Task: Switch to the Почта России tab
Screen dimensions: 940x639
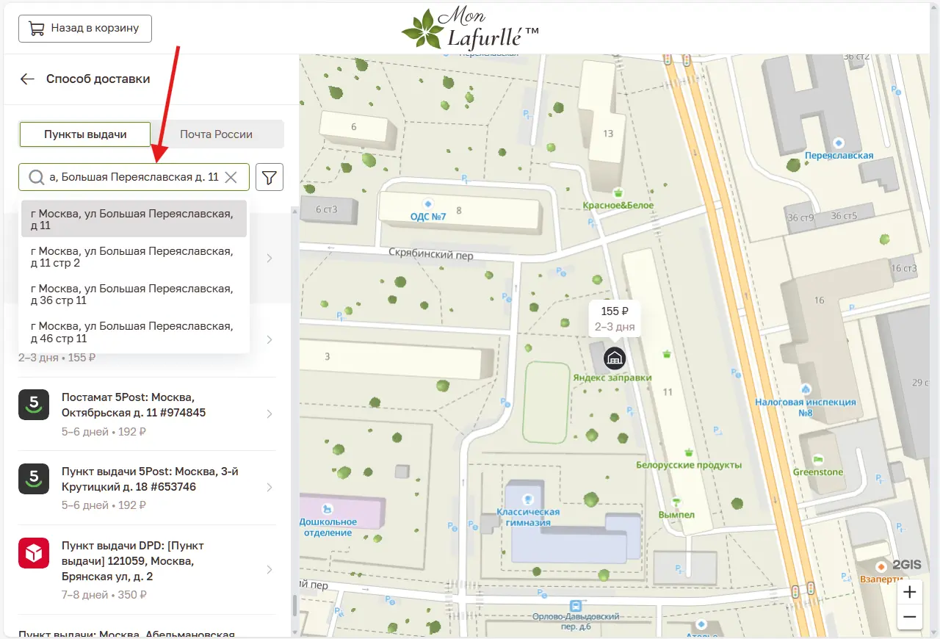Action: coord(217,134)
